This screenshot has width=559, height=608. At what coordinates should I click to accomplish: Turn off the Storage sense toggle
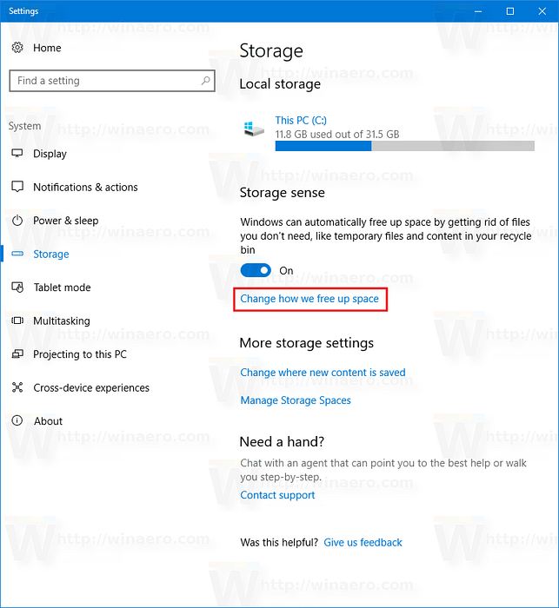point(256,271)
